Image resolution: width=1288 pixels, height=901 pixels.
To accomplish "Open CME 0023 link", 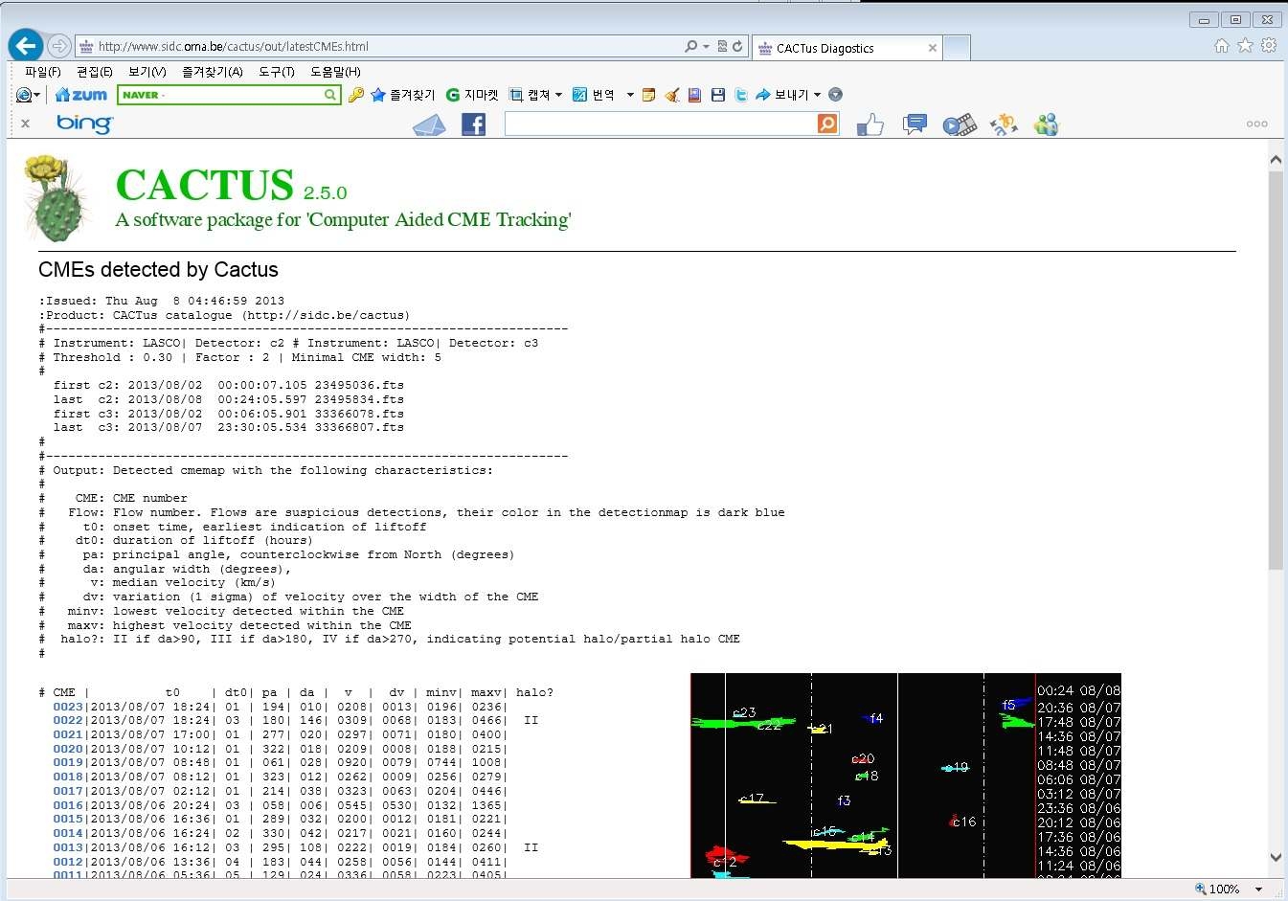I will pos(68,707).
